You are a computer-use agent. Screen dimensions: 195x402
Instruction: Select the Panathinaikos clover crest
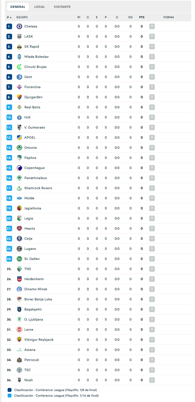click(x=19, y=178)
